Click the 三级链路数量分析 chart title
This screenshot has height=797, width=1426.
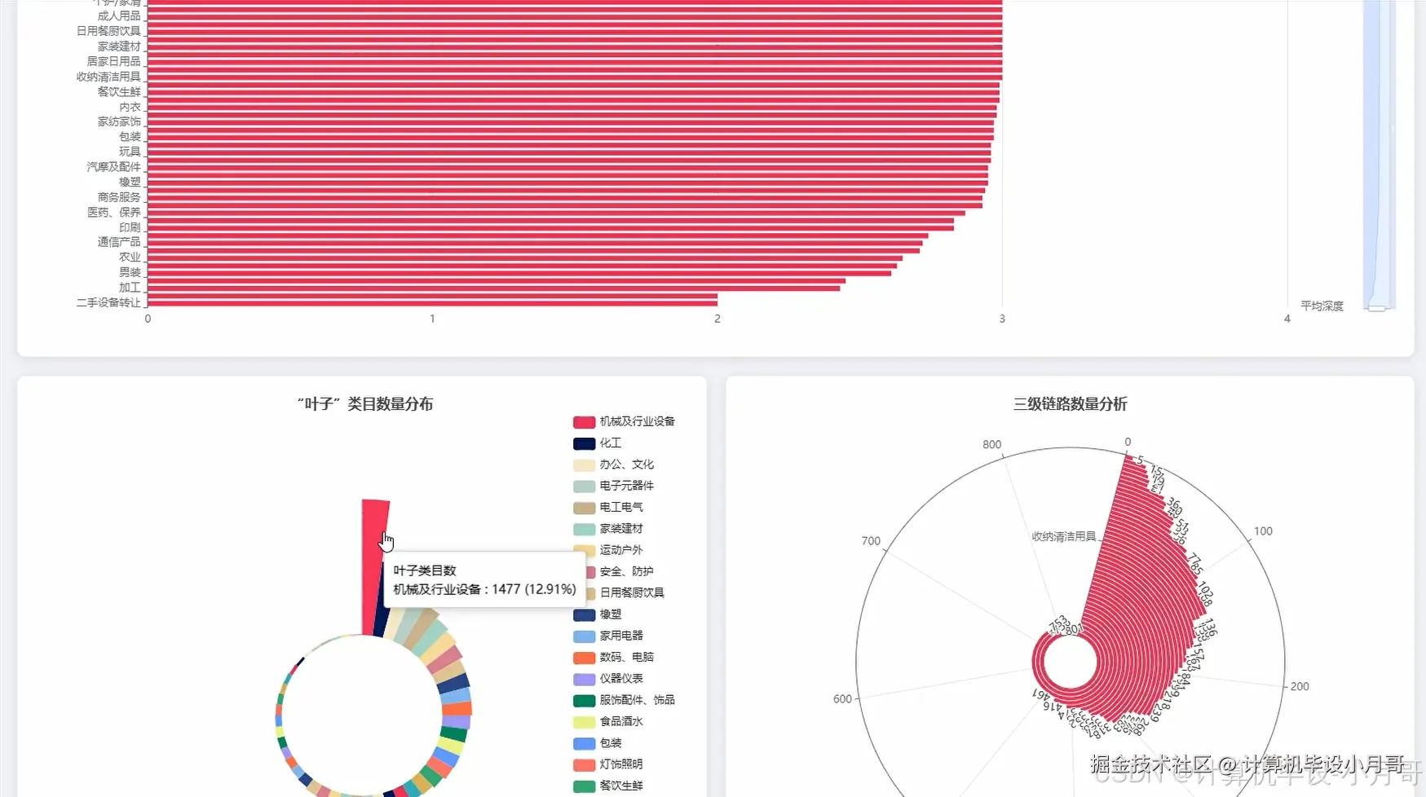tap(1070, 404)
